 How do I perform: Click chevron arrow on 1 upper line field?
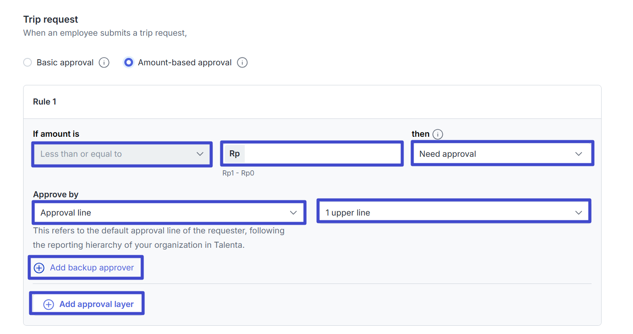point(578,213)
